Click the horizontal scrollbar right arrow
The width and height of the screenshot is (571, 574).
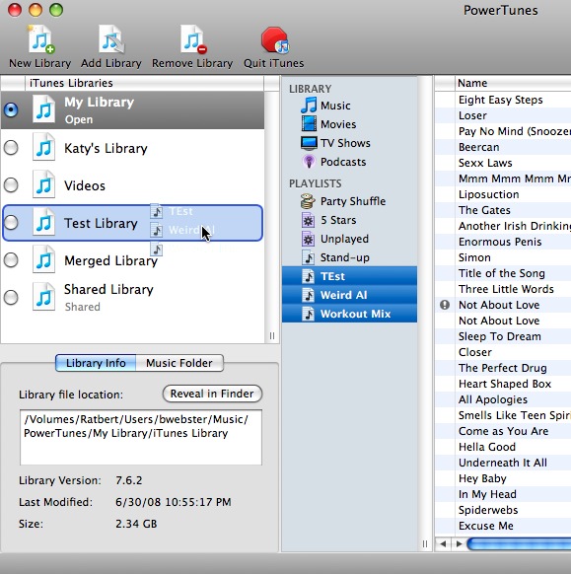(459, 544)
